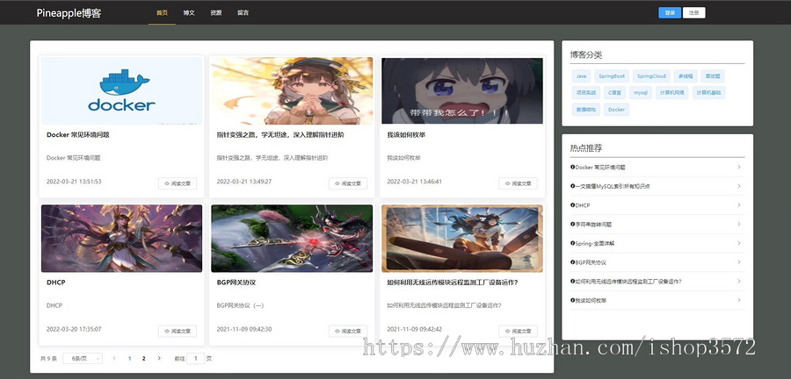Click the 登录 login button
Screen dimensions: 791x379
tap(670, 12)
